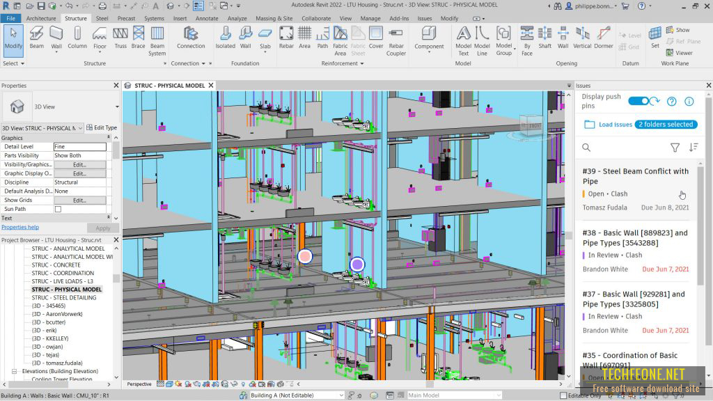This screenshot has height=401, width=713.
Task: Select the Cover tool
Action: [x=376, y=38]
